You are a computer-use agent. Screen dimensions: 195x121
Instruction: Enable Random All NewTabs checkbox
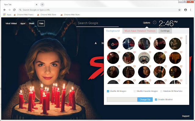[161, 91]
